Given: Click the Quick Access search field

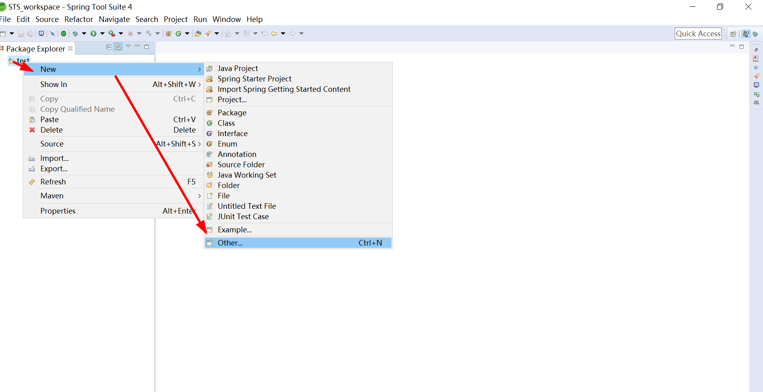Looking at the screenshot, I should [698, 34].
